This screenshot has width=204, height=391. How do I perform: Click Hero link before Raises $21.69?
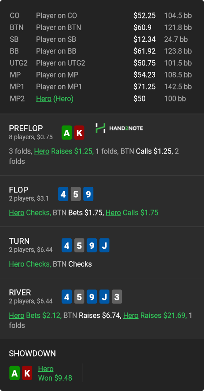pyautogui.click(x=131, y=315)
